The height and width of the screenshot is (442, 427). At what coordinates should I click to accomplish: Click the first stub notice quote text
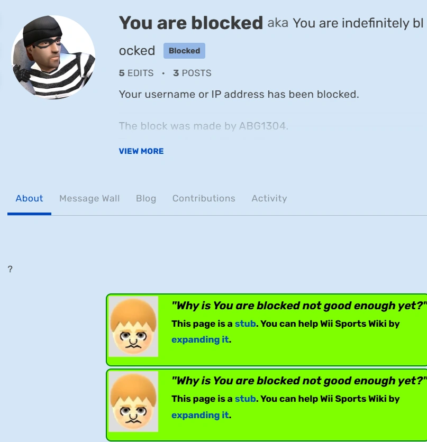click(x=299, y=306)
